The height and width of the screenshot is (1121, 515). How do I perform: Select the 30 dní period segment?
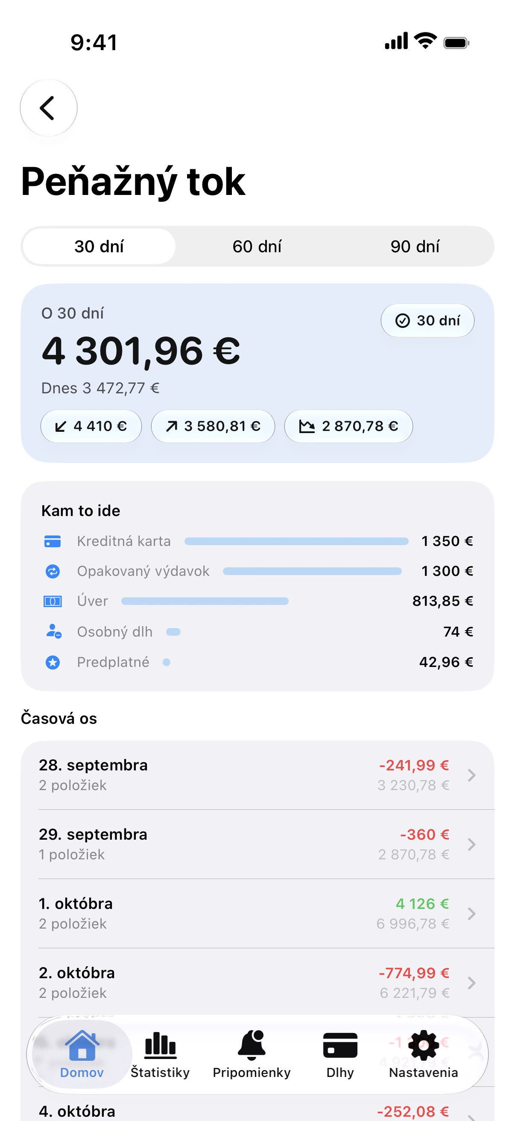tap(99, 246)
